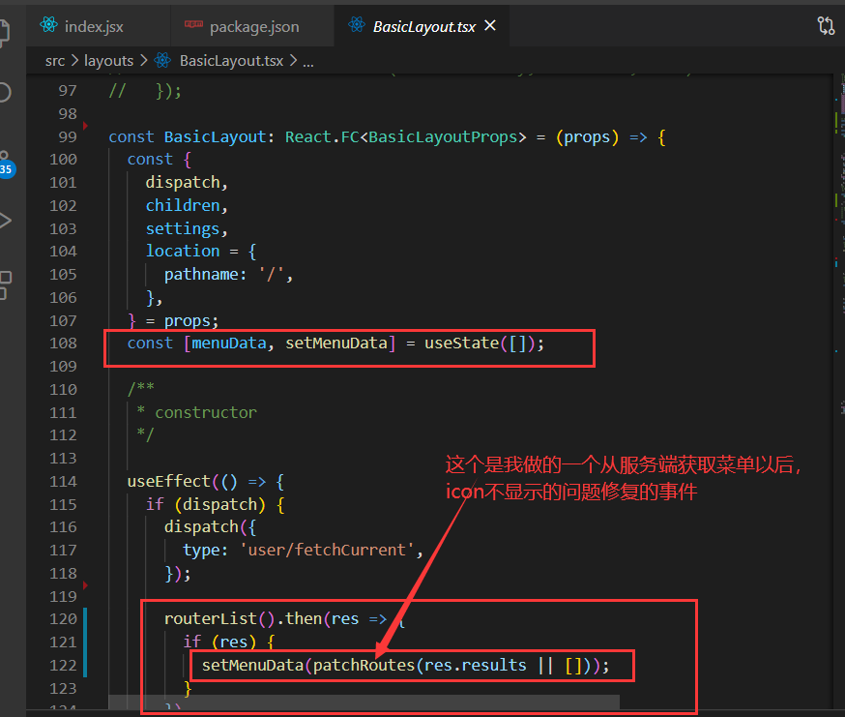Click 'user/fetchCurrent' string

point(327,551)
